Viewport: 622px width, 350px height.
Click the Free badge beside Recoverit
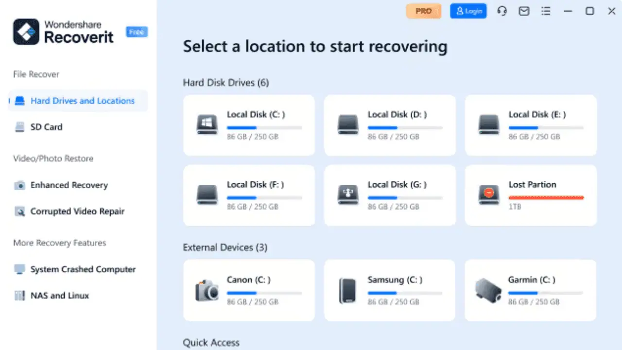(x=137, y=32)
